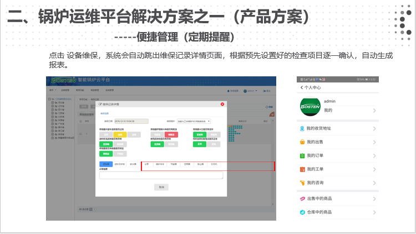Select the yellow status toggle option
Screen dimensions: 416x234
120,134
